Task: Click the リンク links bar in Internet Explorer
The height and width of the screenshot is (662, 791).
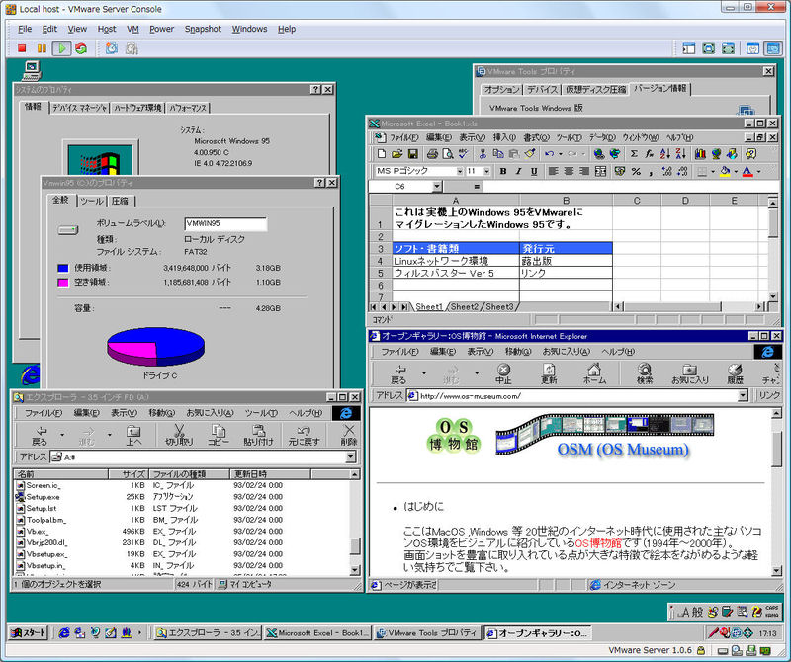Action: pos(769,396)
